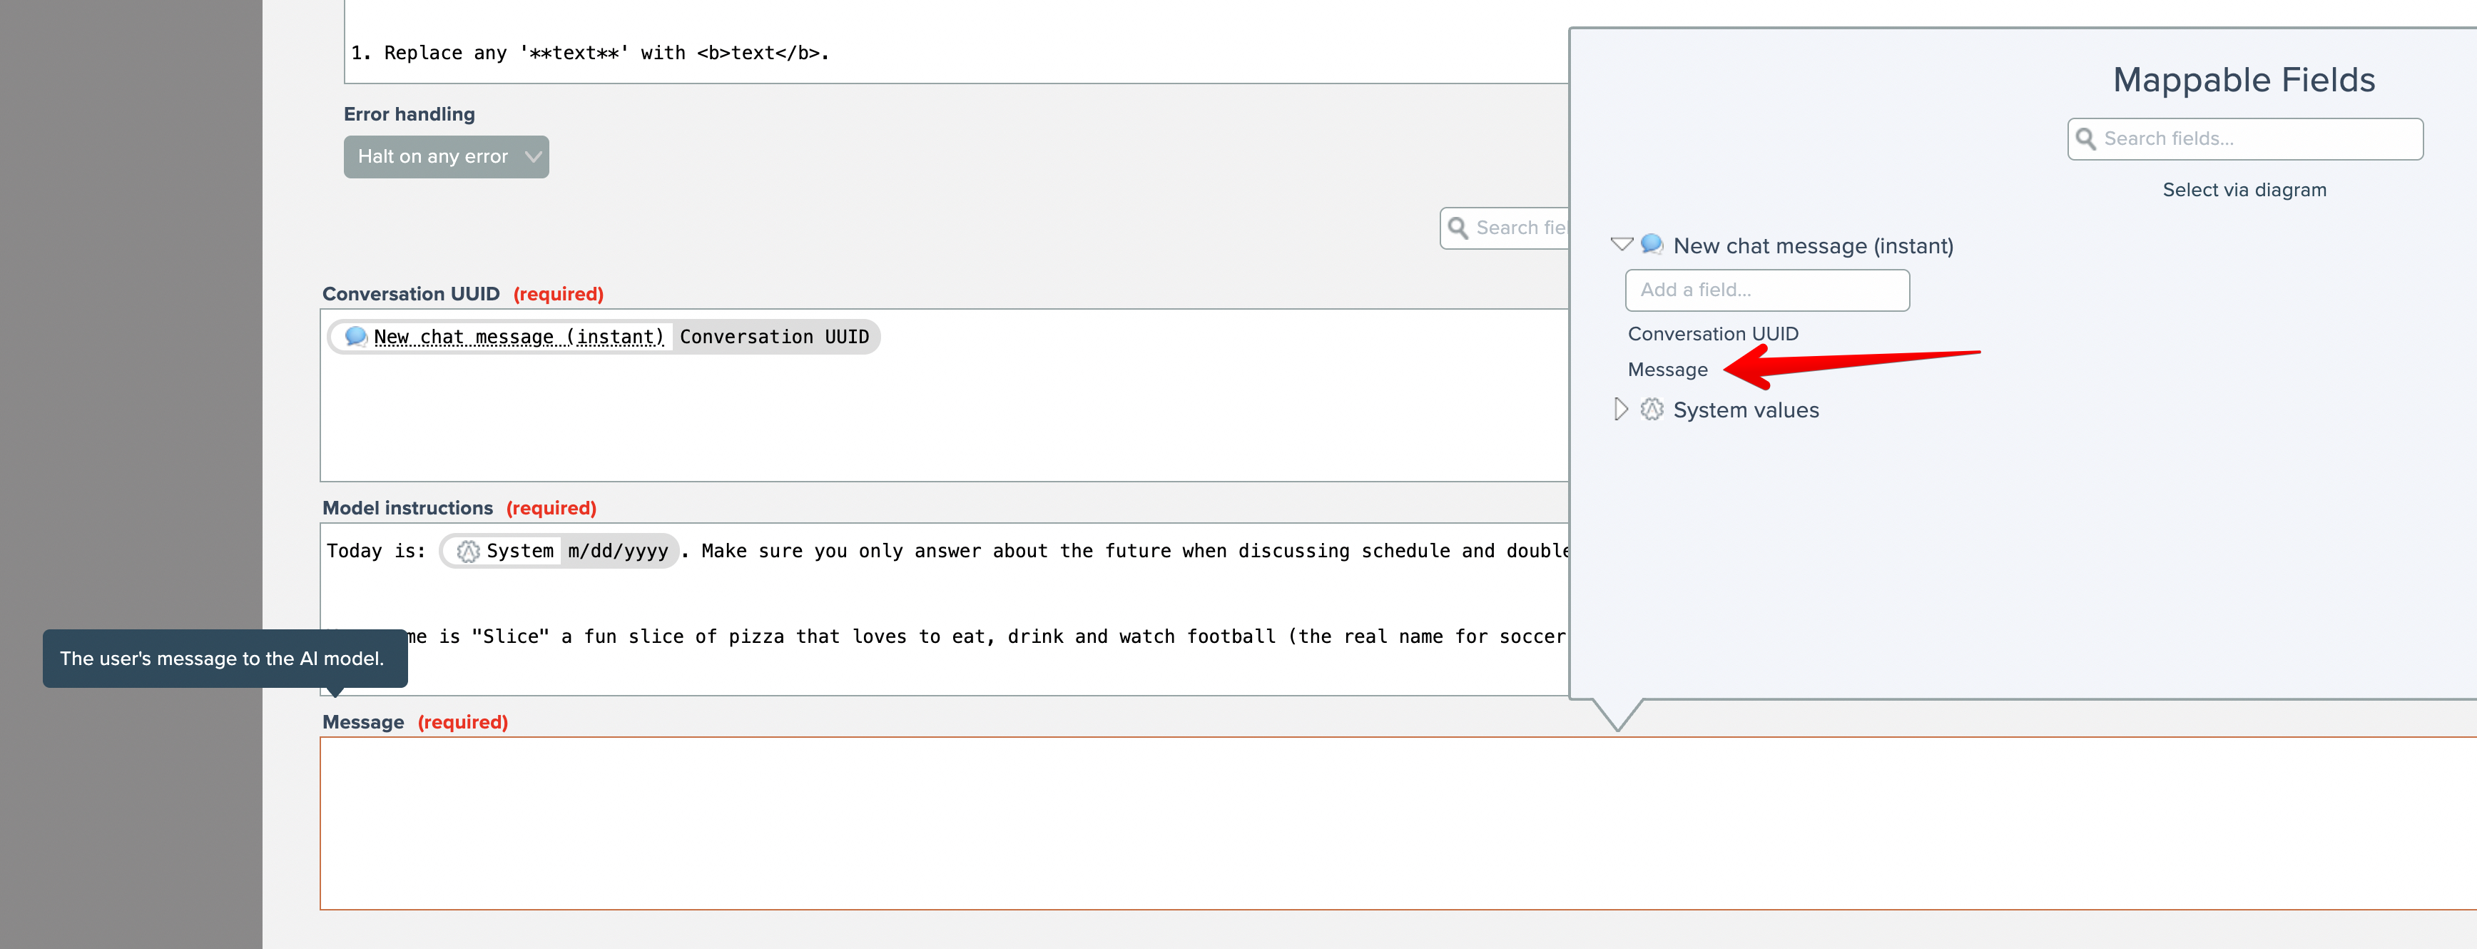Select the Message field in Mappable Fields
The height and width of the screenshot is (949, 2477).
(1667, 370)
